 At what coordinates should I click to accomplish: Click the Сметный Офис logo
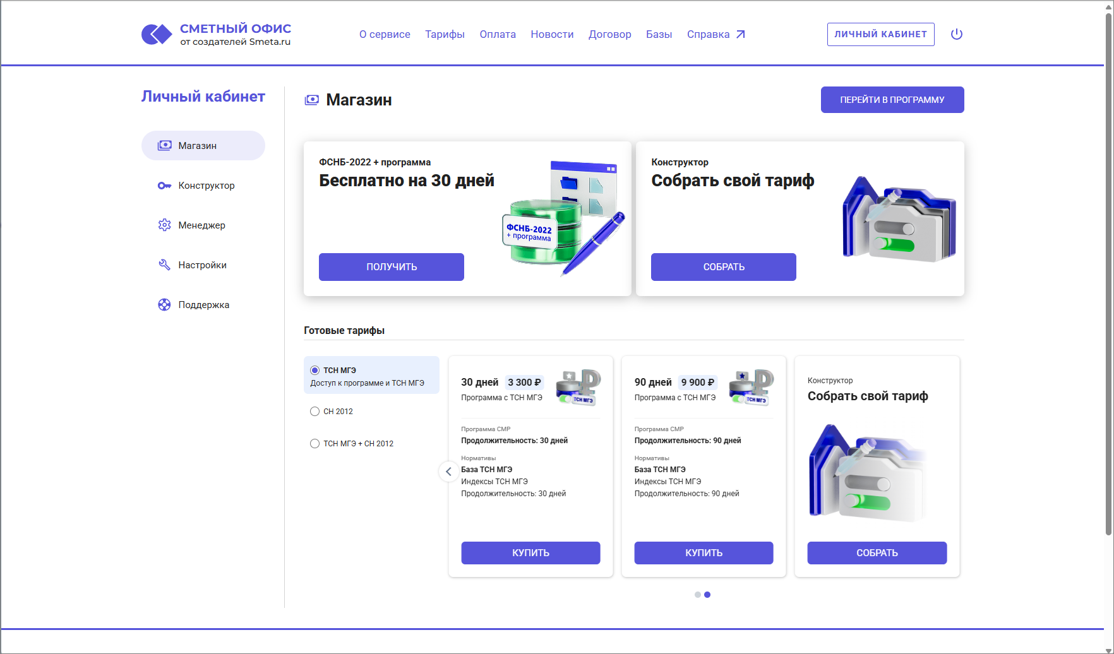[215, 34]
